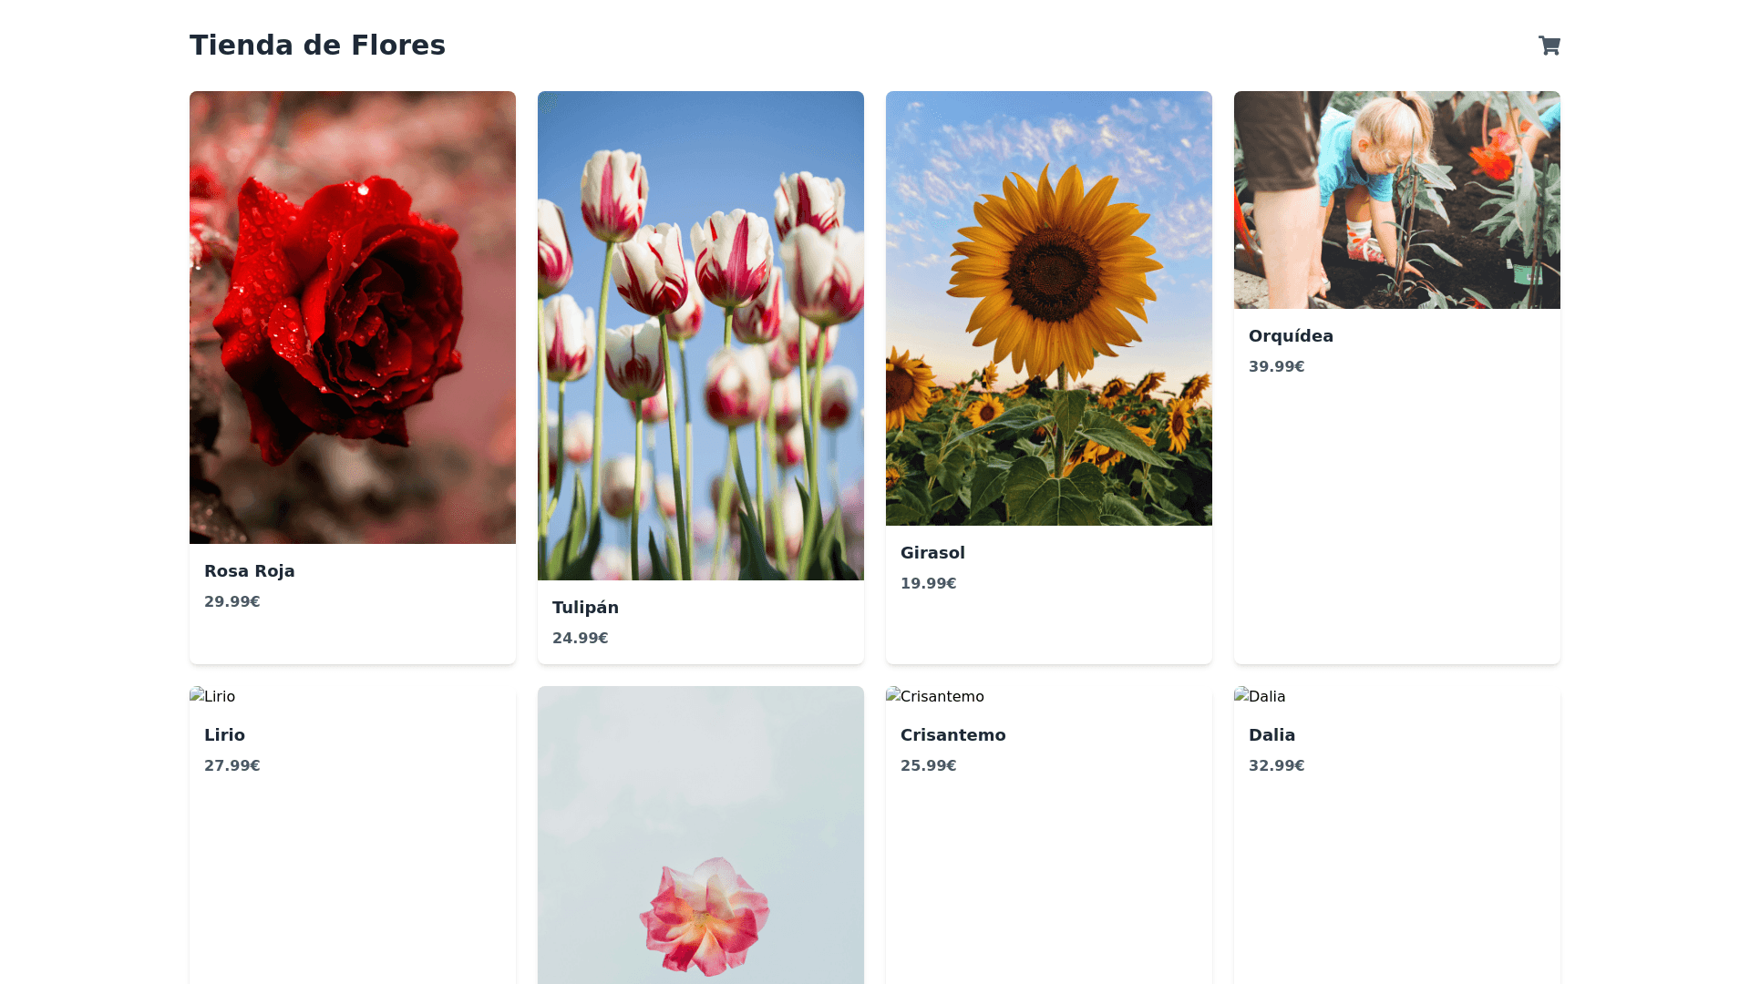Image resolution: width=1750 pixels, height=984 pixels.
Task: Open the pink flower product image
Action: [x=701, y=835]
